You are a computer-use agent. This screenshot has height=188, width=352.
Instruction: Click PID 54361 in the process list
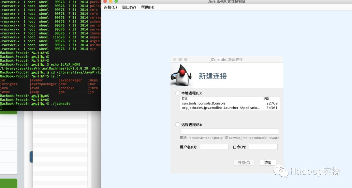click(272, 108)
